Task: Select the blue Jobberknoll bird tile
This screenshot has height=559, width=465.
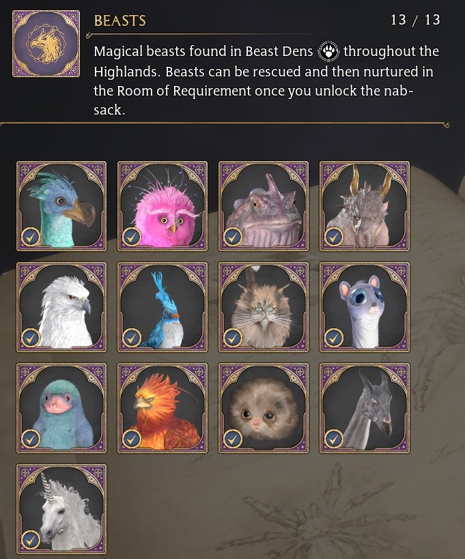Action: click(163, 307)
